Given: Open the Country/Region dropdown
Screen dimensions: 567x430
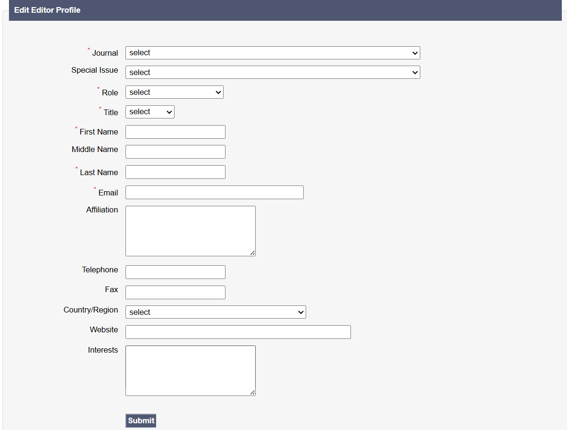Looking at the screenshot, I should point(216,312).
